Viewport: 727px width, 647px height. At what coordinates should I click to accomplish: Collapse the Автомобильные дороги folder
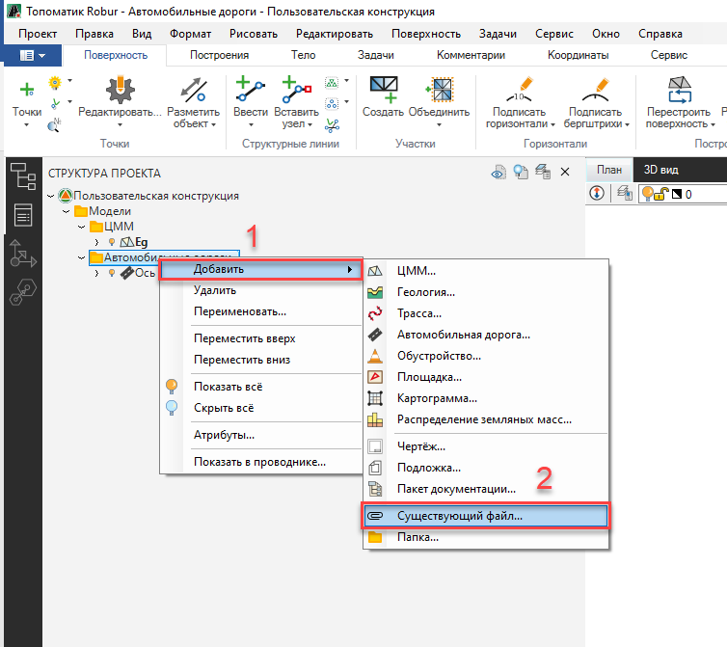click(x=81, y=257)
